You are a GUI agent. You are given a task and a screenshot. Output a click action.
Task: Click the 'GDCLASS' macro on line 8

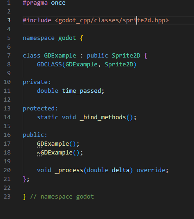point(50,64)
